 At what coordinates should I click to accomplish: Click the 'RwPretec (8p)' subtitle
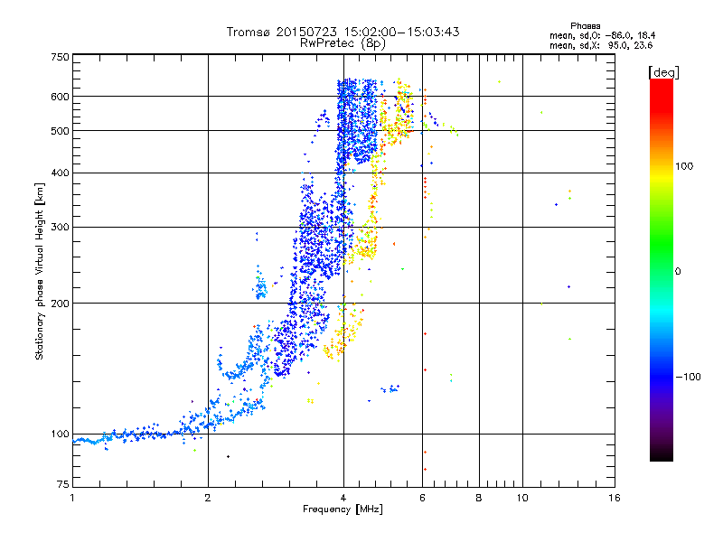click(343, 43)
